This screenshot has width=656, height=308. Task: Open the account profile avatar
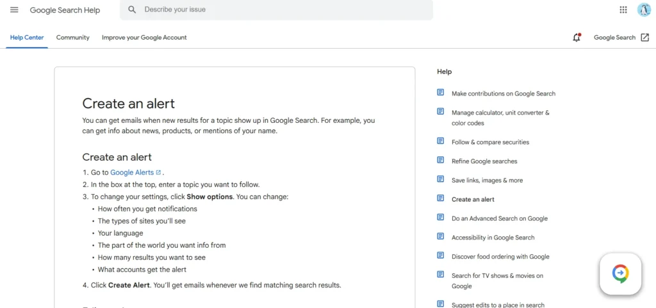pyautogui.click(x=644, y=10)
